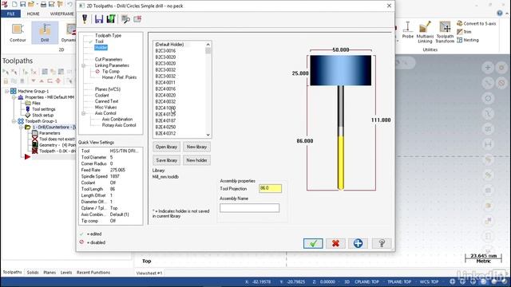Screen dimensions: 511x287
Task: Cancel dialog with red X button
Action: click(x=335, y=243)
